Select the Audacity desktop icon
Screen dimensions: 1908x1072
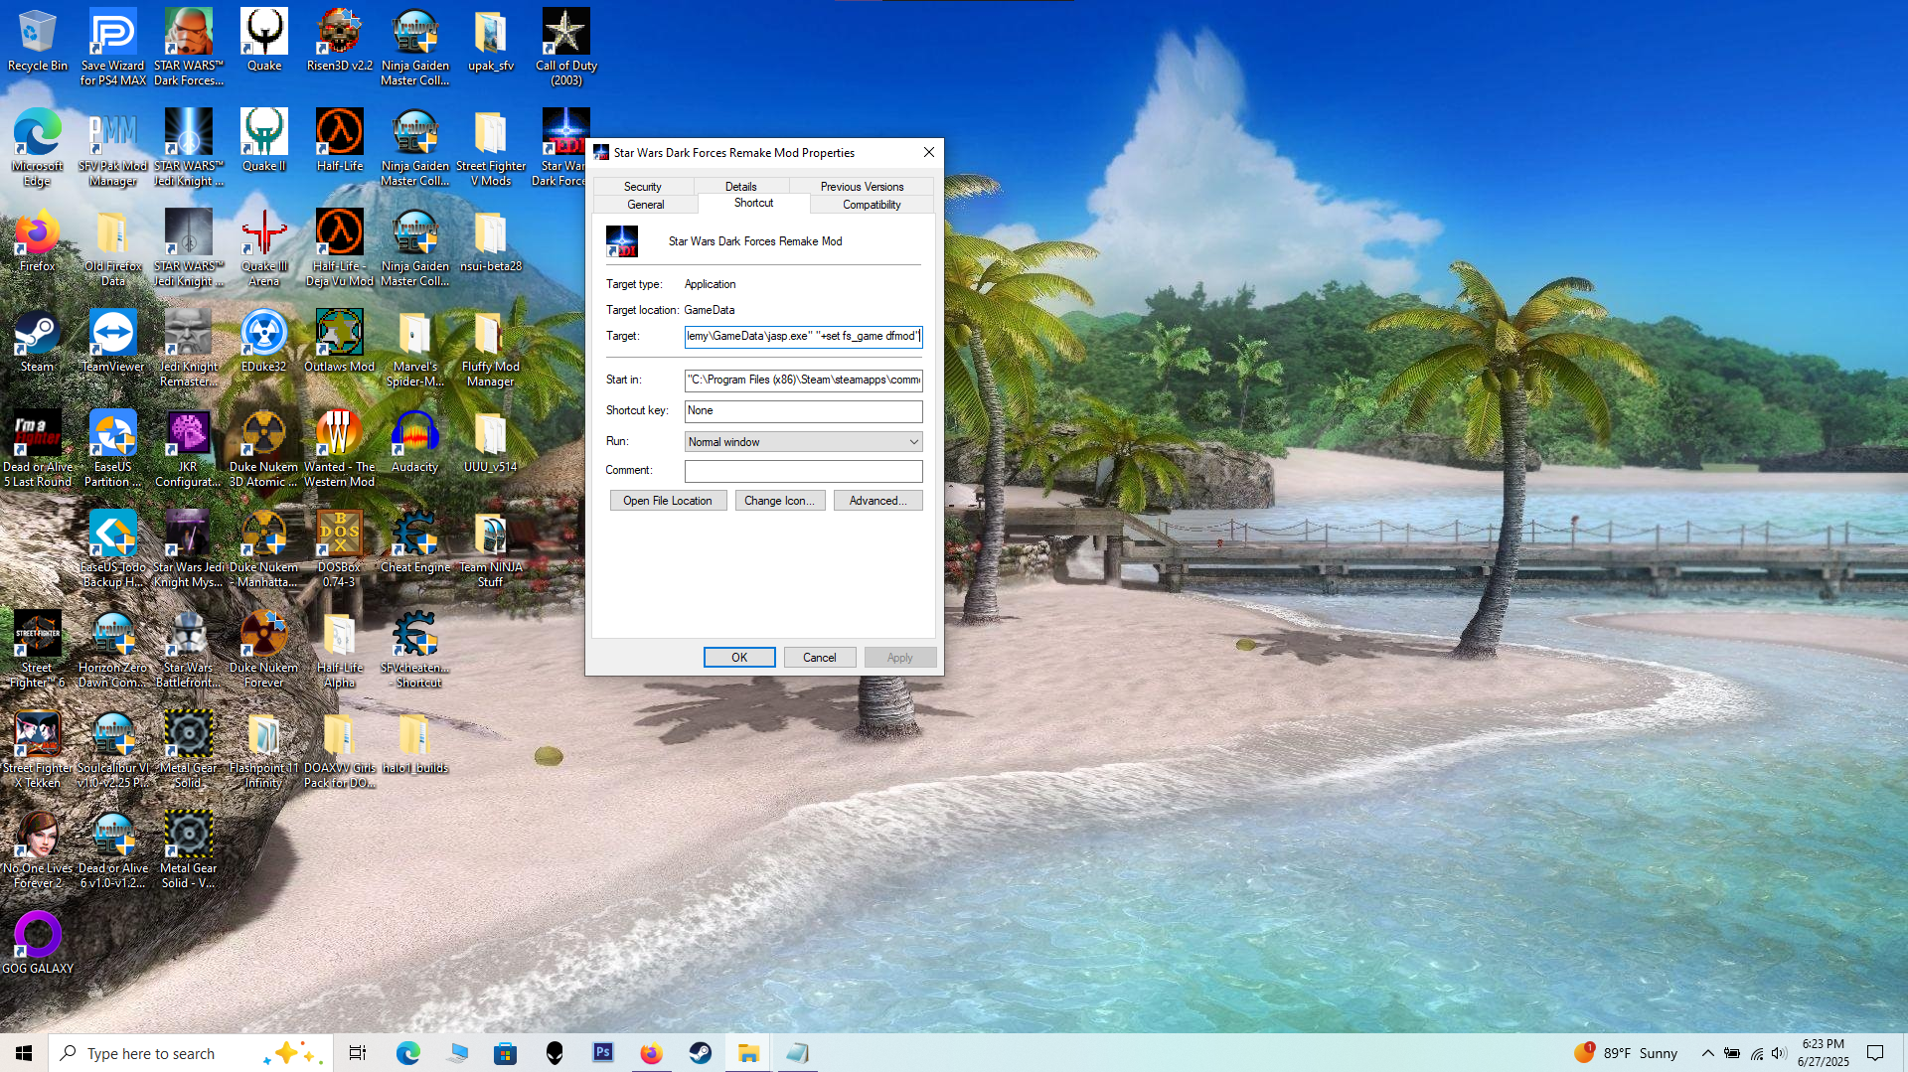[415, 442]
